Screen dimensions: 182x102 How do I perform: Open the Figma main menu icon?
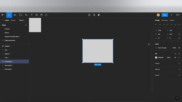3,15
